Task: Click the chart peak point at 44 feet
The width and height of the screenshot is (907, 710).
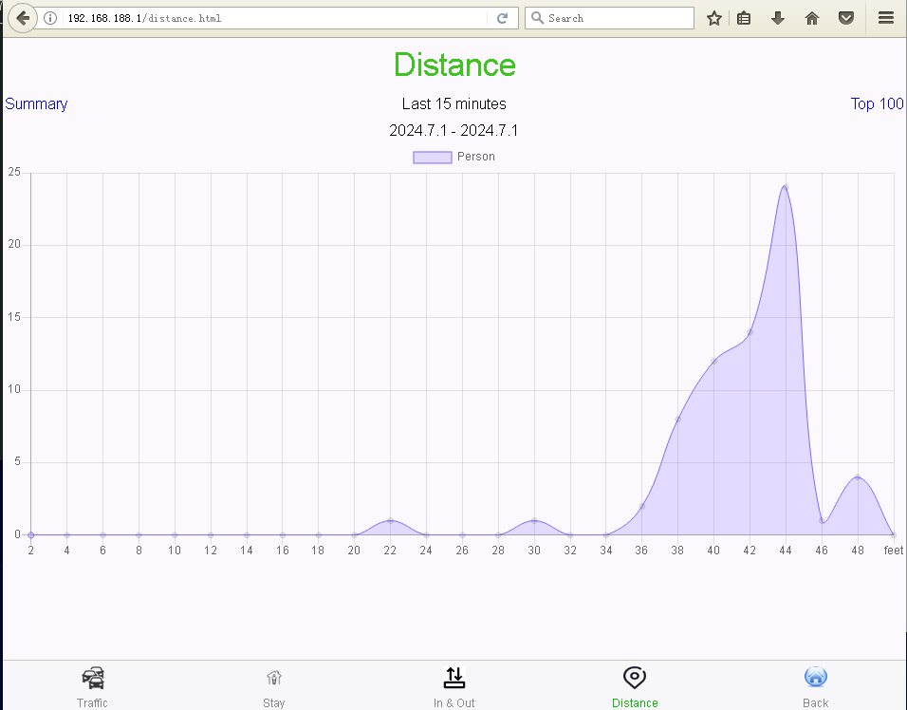Action: click(786, 187)
